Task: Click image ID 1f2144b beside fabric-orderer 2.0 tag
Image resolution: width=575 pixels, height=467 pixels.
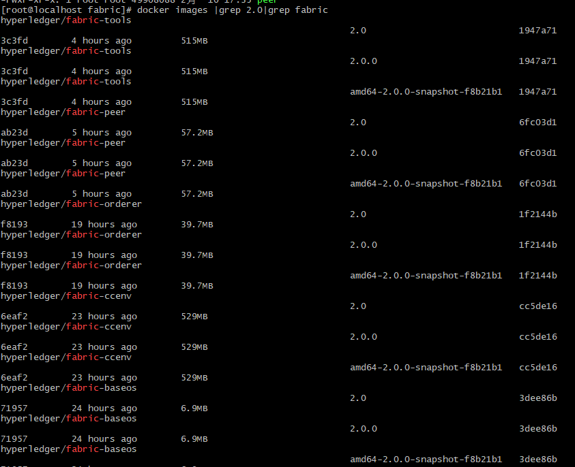Action: pyautogui.click(x=537, y=214)
